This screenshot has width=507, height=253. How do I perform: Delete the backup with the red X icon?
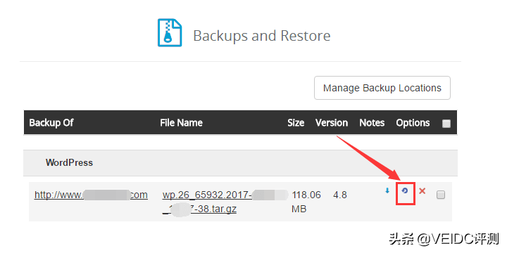click(422, 191)
